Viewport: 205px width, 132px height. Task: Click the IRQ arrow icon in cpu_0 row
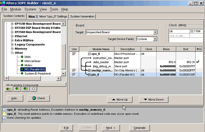[198, 62]
